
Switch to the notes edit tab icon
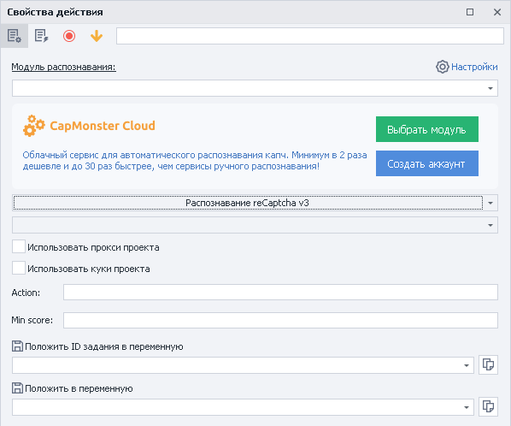(41, 36)
